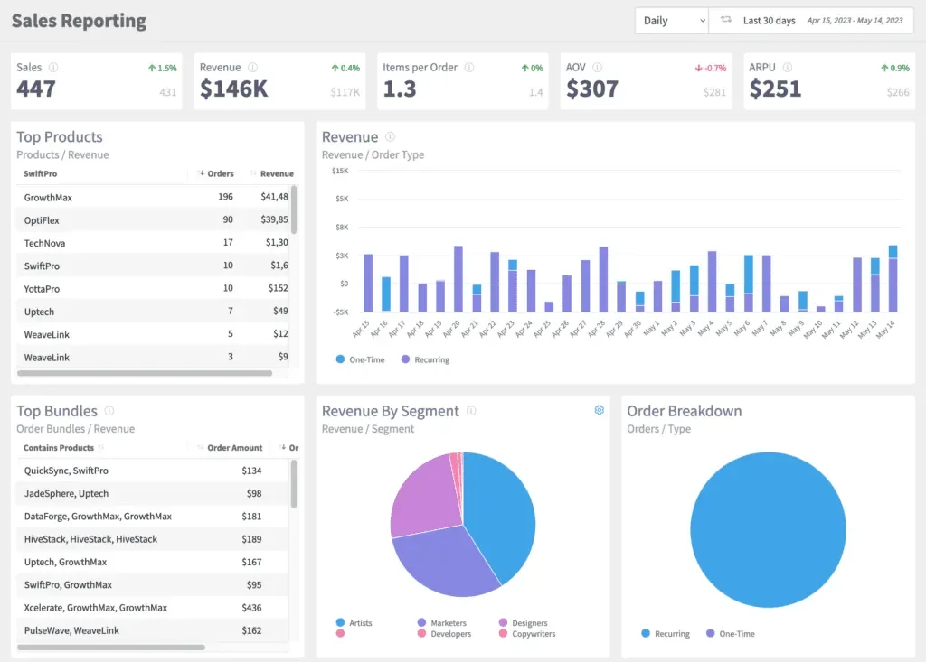
Task: Select the YottaPro product row
Action: tap(152, 288)
